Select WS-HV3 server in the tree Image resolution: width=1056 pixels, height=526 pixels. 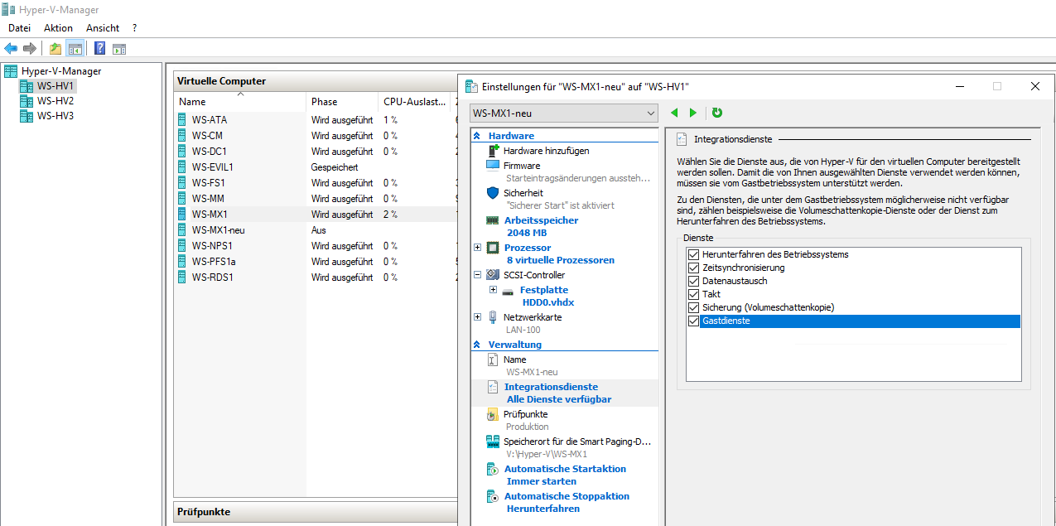point(55,116)
